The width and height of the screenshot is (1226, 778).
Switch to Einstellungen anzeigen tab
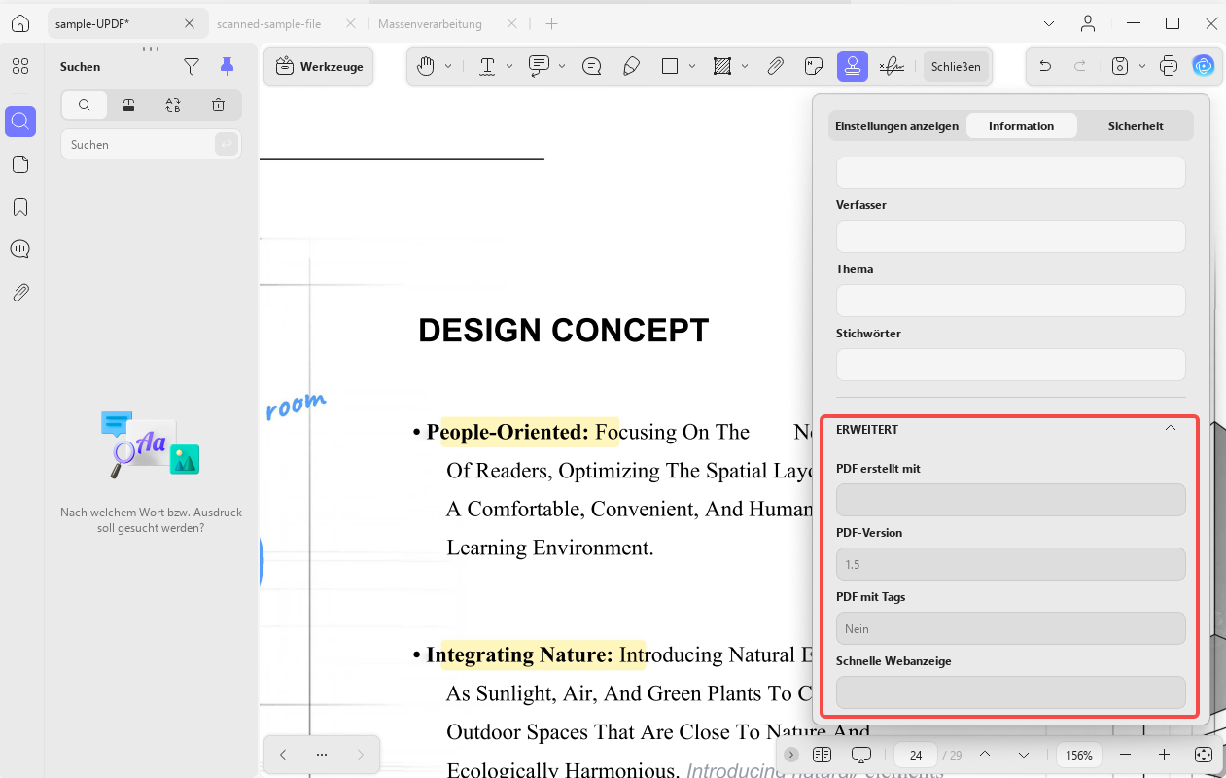pos(897,125)
